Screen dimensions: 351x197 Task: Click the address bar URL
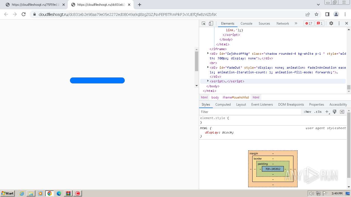pos(128,14)
